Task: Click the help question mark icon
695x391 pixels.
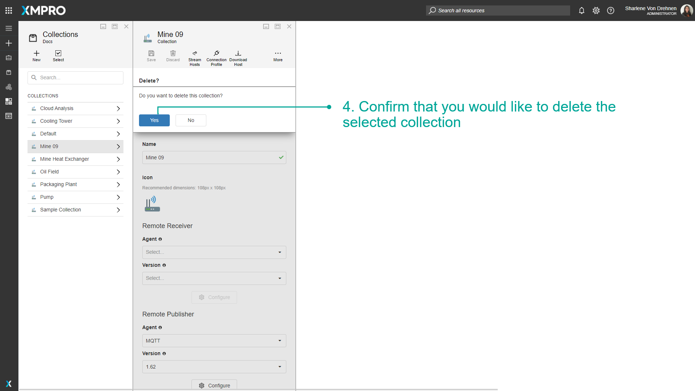Action: coord(611,10)
